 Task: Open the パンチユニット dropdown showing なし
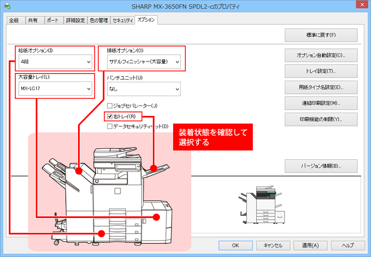144,89
